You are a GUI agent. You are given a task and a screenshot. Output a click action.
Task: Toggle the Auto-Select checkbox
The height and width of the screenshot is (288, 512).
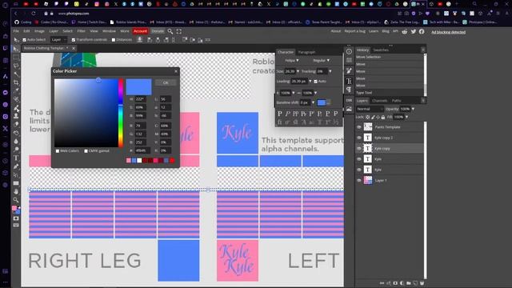24,40
